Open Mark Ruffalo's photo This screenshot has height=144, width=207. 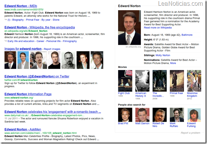coord(177,115)
